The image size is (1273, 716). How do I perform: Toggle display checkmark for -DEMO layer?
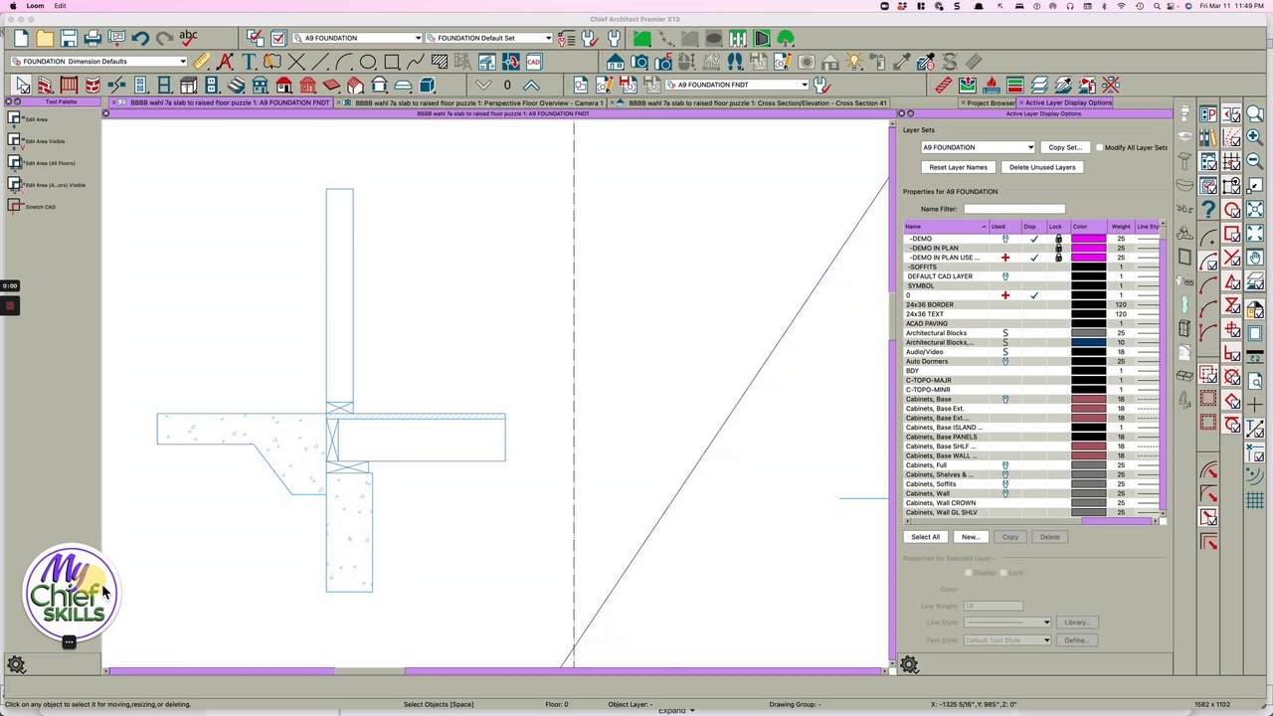click(1034, 239)
